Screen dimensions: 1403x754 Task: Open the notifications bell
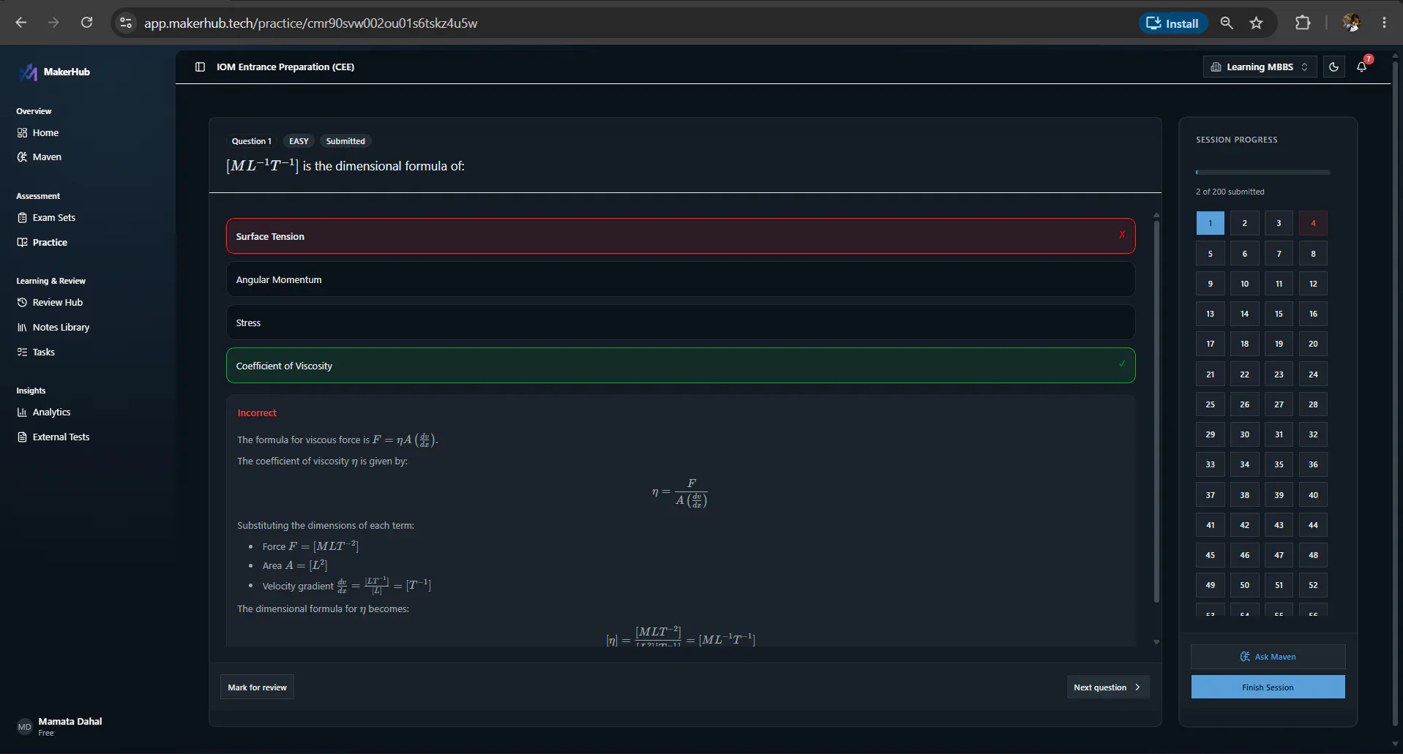(1361, 67)
